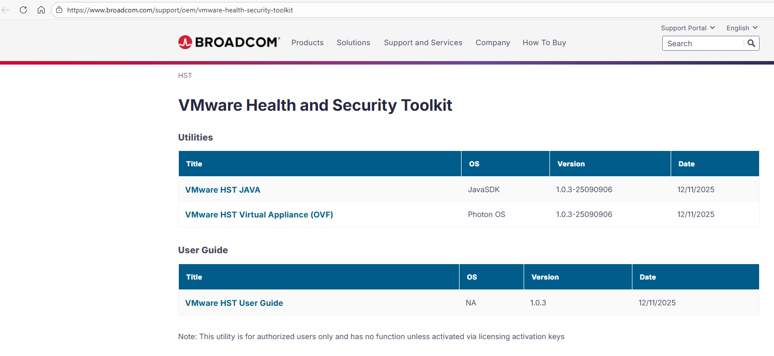Open the Company menu
Viewport: 774px width, 356px height.
point(492,43)
